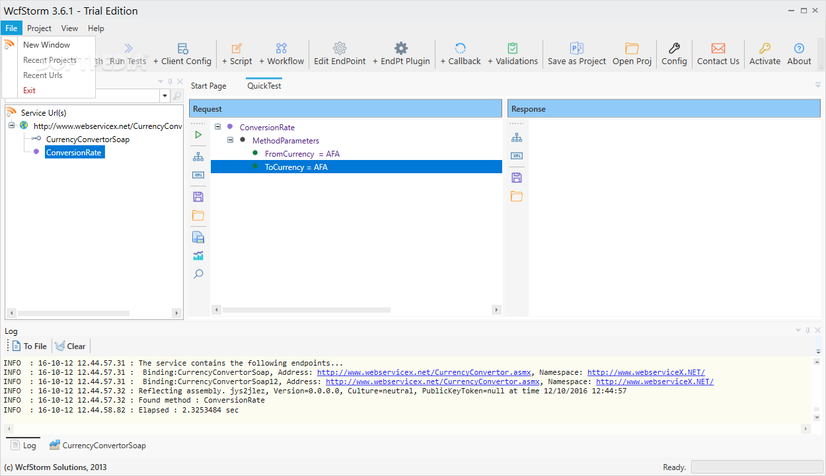Run the request with the green play icon
The image size is (826, 476).
(x=198, y=135)
